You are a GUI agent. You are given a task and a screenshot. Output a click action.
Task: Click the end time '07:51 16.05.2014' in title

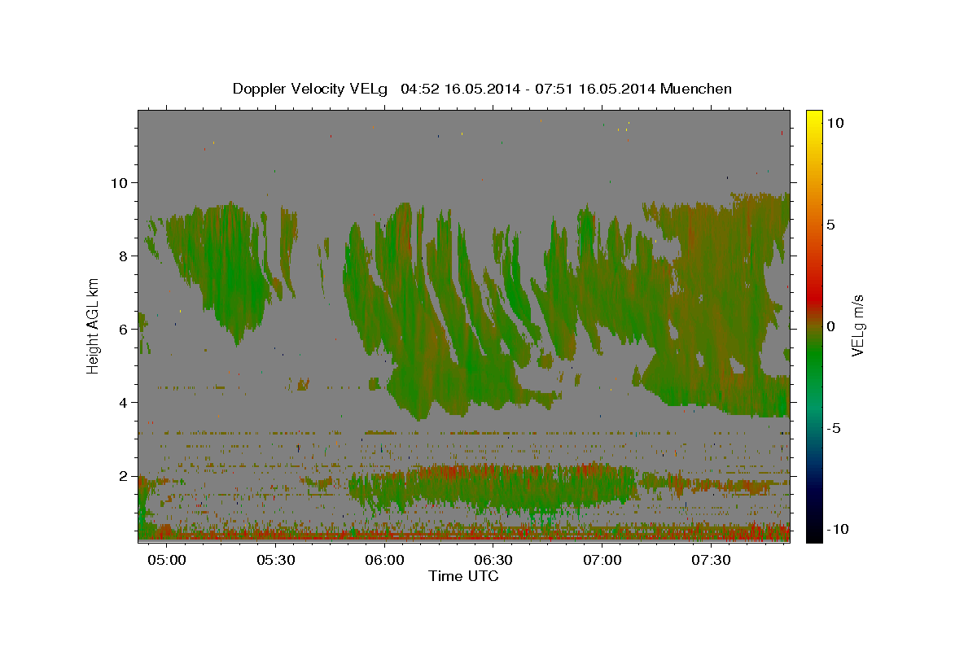(x=597, y=89)
